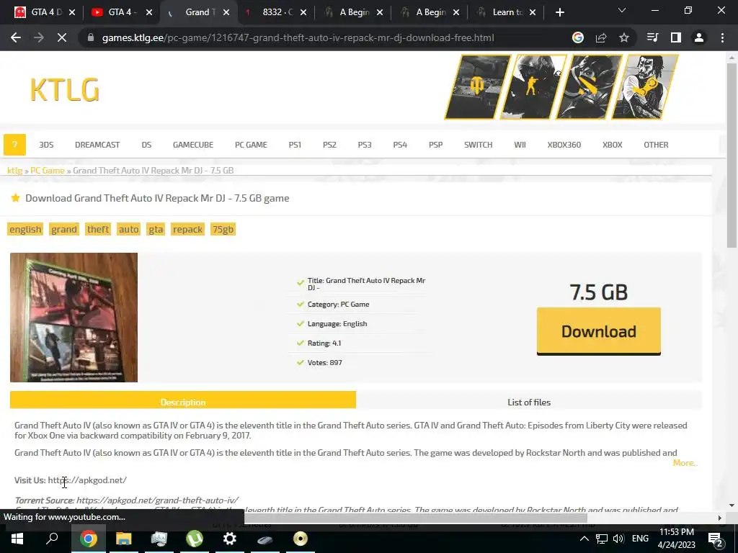Viewport: 738px width, 553px height.
Task: Click the 'repack' tag
Action: click(x=187, y=230)
